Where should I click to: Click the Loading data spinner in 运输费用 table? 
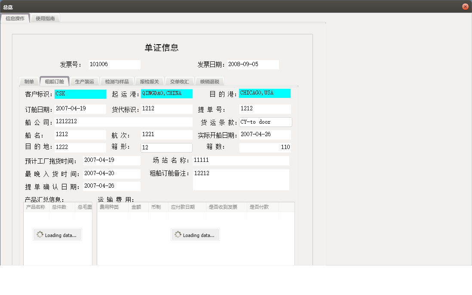[195, 234]
